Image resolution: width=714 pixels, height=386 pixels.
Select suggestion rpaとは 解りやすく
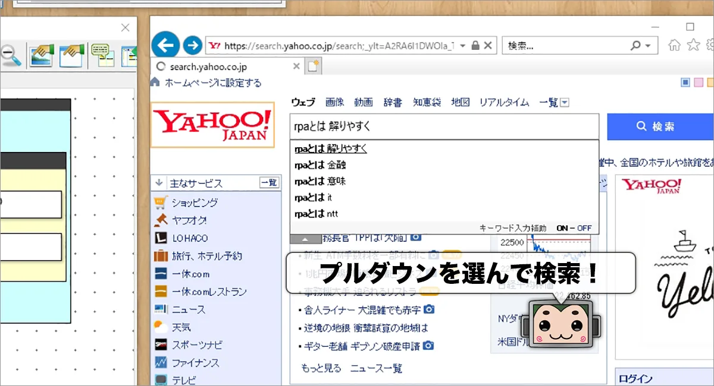point(331,149)
